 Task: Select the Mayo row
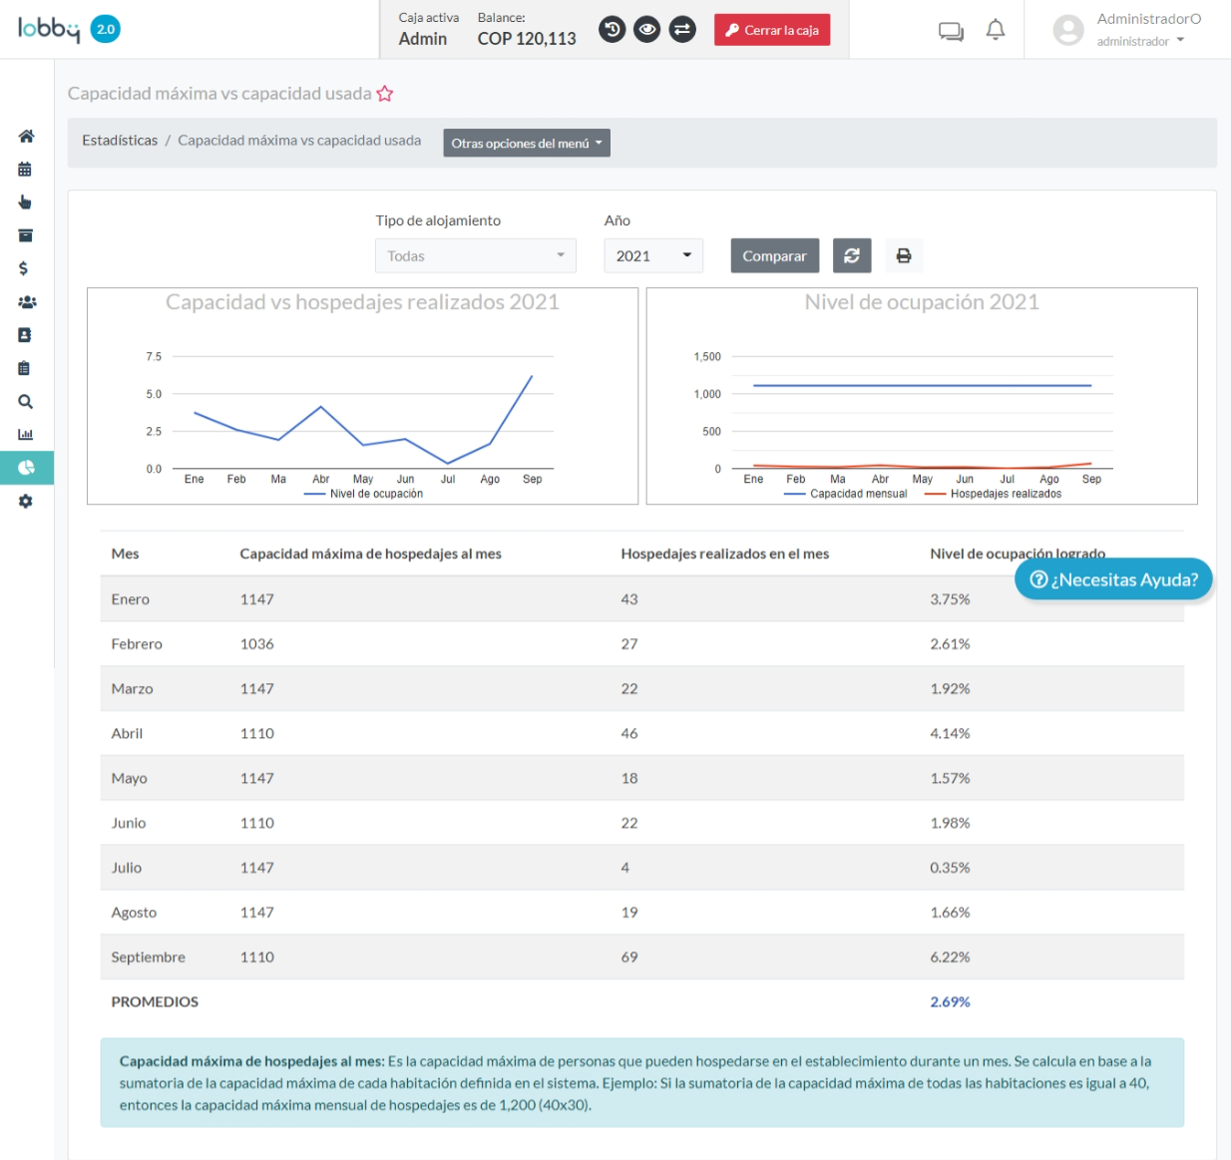(x=641, y=778)
